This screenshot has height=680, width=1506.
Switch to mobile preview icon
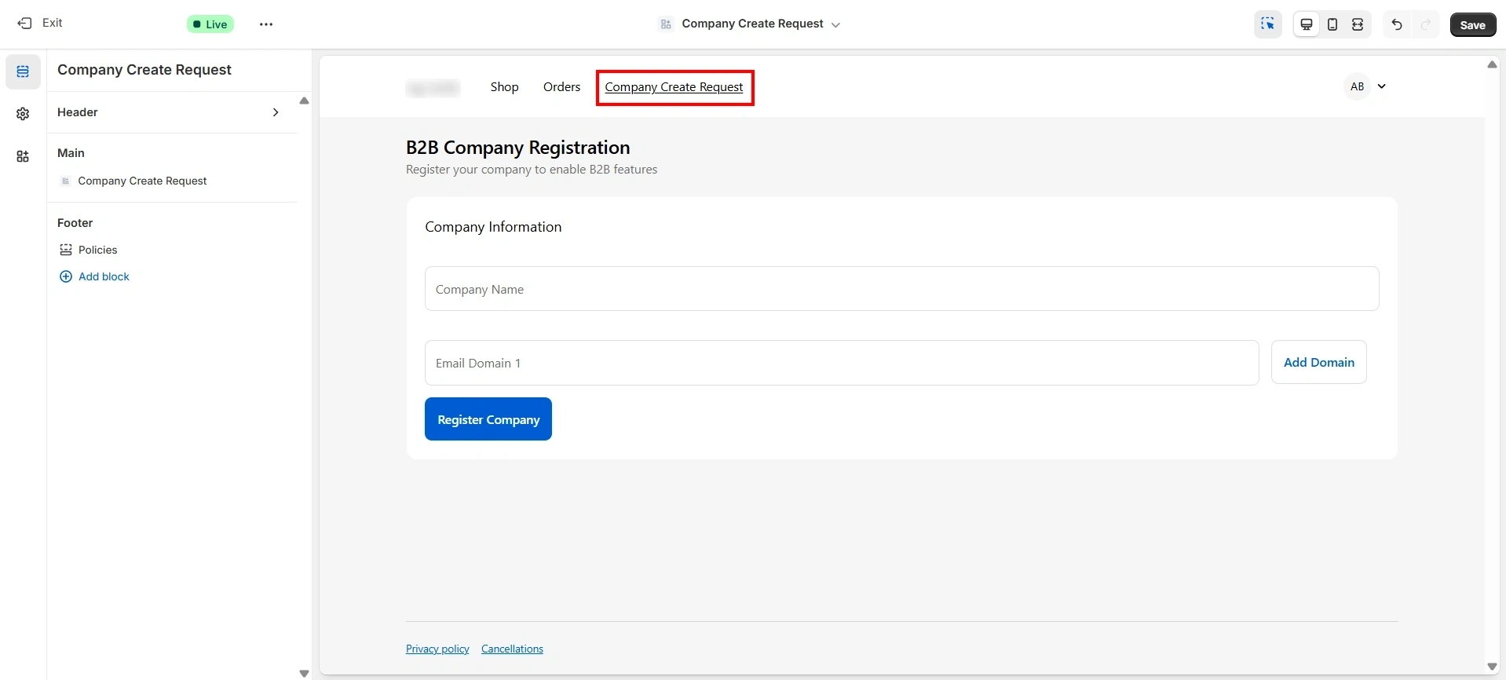coord(1332,24)
